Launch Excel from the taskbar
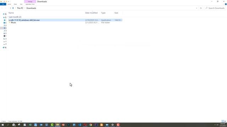Viewport: 227px width, 127px height. point(30,125)
